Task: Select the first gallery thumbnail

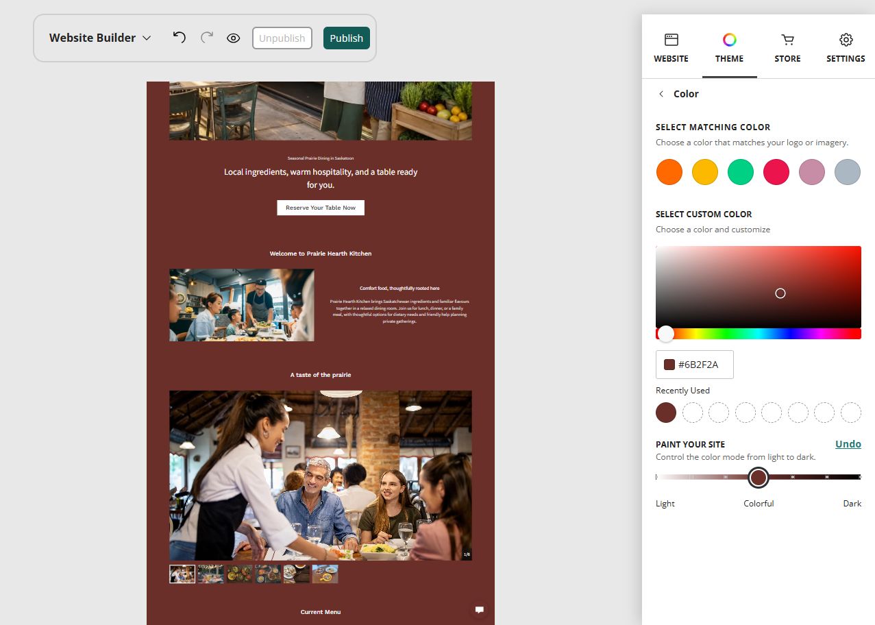Action: [x=182, y=574]
